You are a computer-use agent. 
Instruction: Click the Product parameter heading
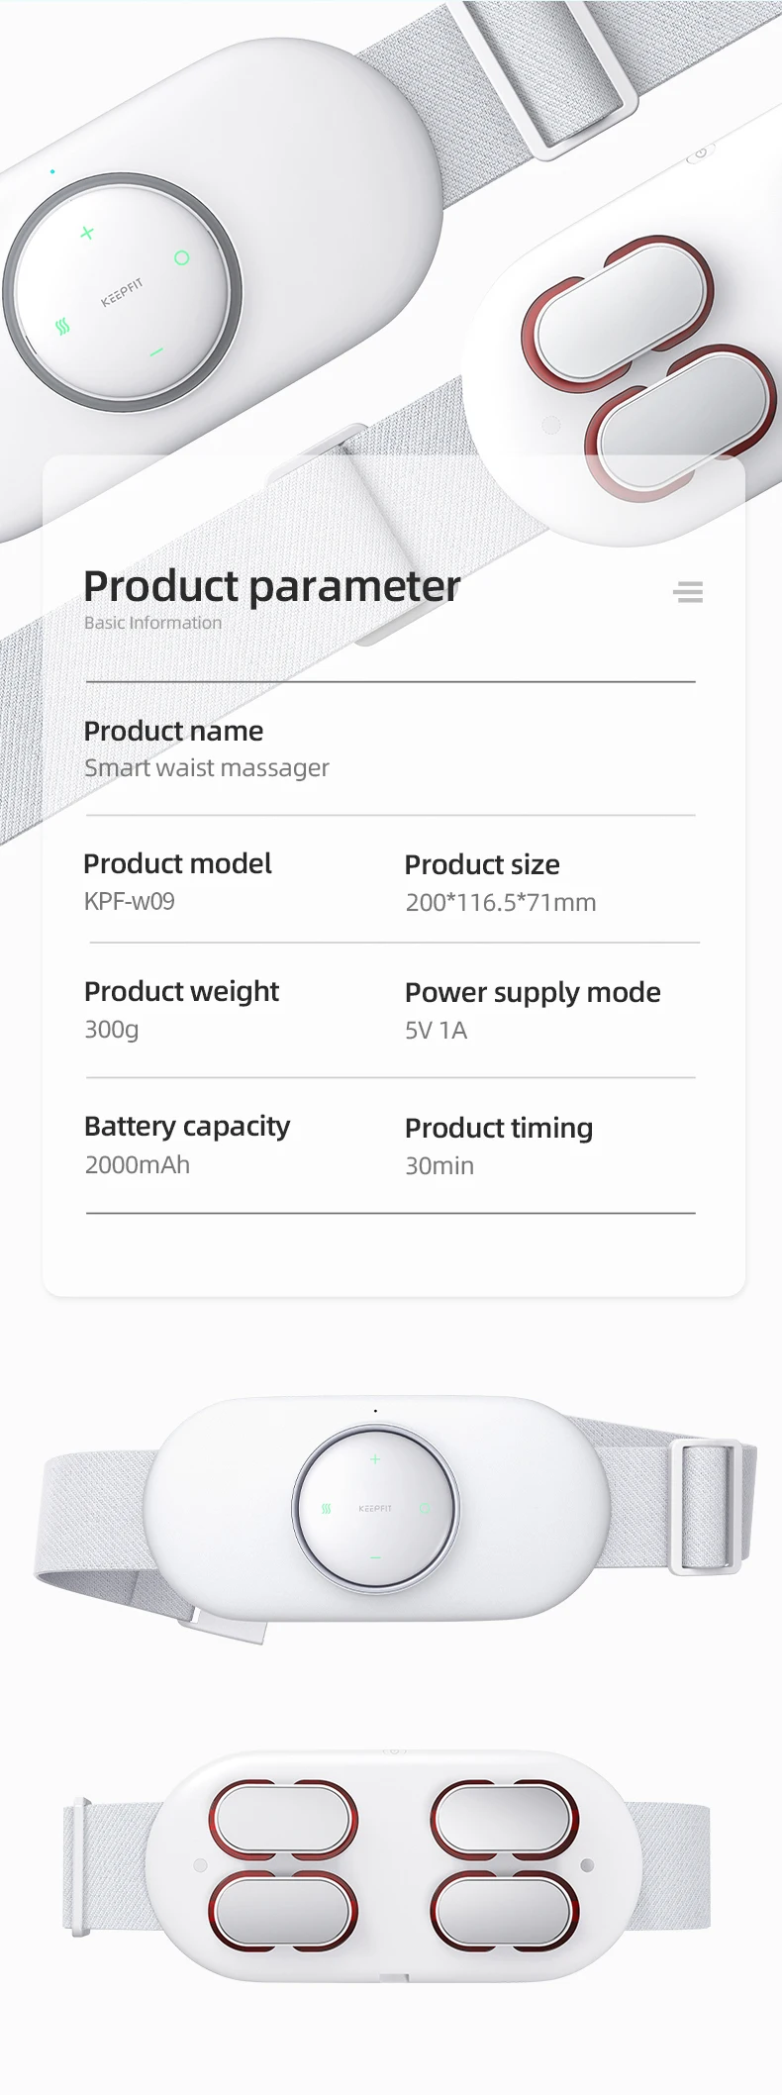click(271, 585)
